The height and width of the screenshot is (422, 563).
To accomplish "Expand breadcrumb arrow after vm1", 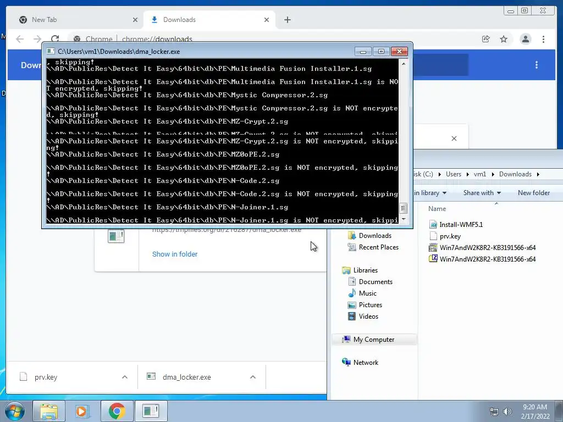I will click(493, 174).
